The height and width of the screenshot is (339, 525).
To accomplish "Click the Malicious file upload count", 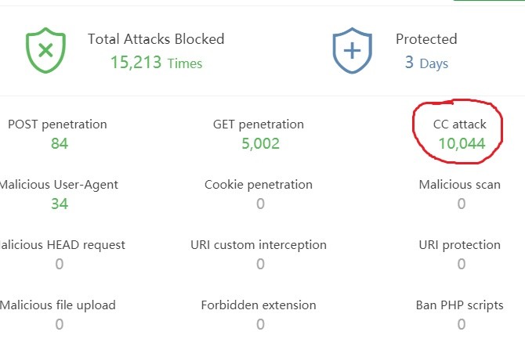I will 59,324.
